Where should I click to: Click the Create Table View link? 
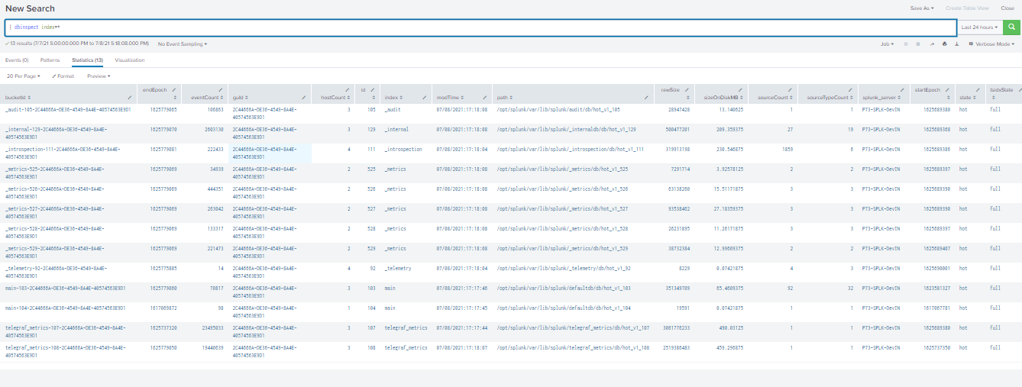point(967,8)
